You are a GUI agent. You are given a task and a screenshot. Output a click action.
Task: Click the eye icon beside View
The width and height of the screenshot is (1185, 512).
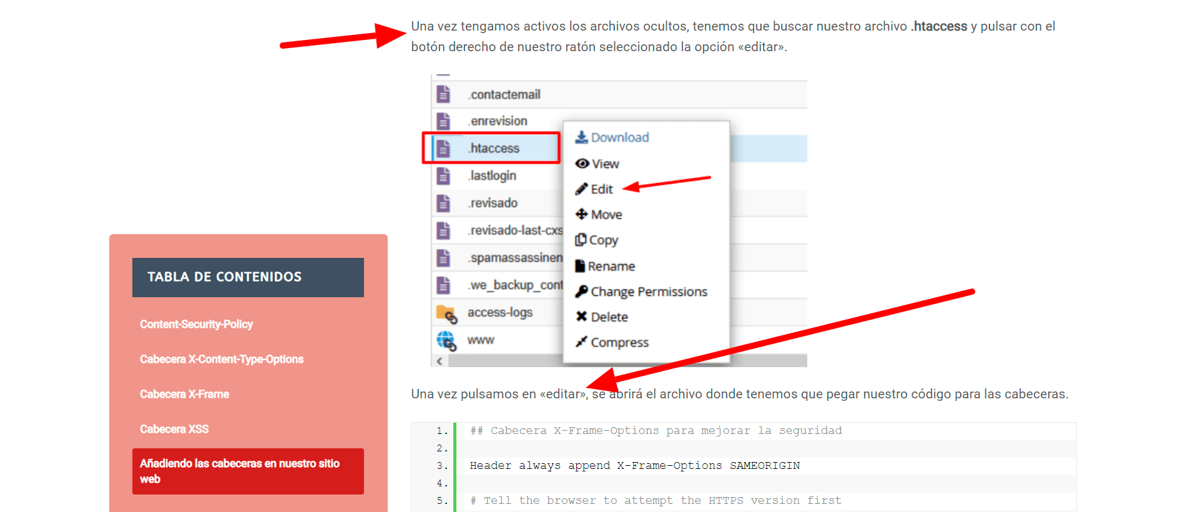pos(582,164)
